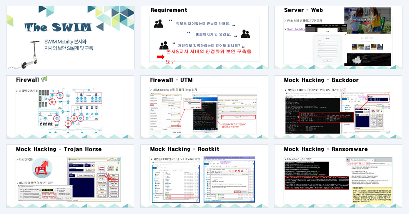Screen dimensions: 409x214
Task: Click the Start Listening [SIN] button
Action: [86, 176]
